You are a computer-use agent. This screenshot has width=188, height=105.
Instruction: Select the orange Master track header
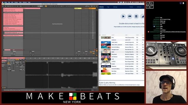pyautogui.click(x=92, y=8)
